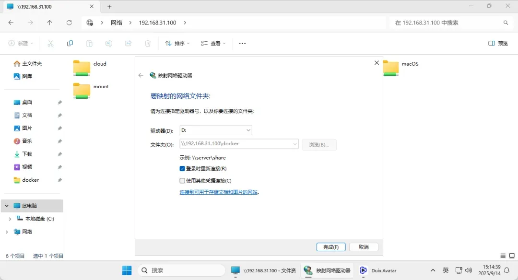Open the mount shared folder icon
This screenshot has width=518, height=280.
[x=82, y=90]
